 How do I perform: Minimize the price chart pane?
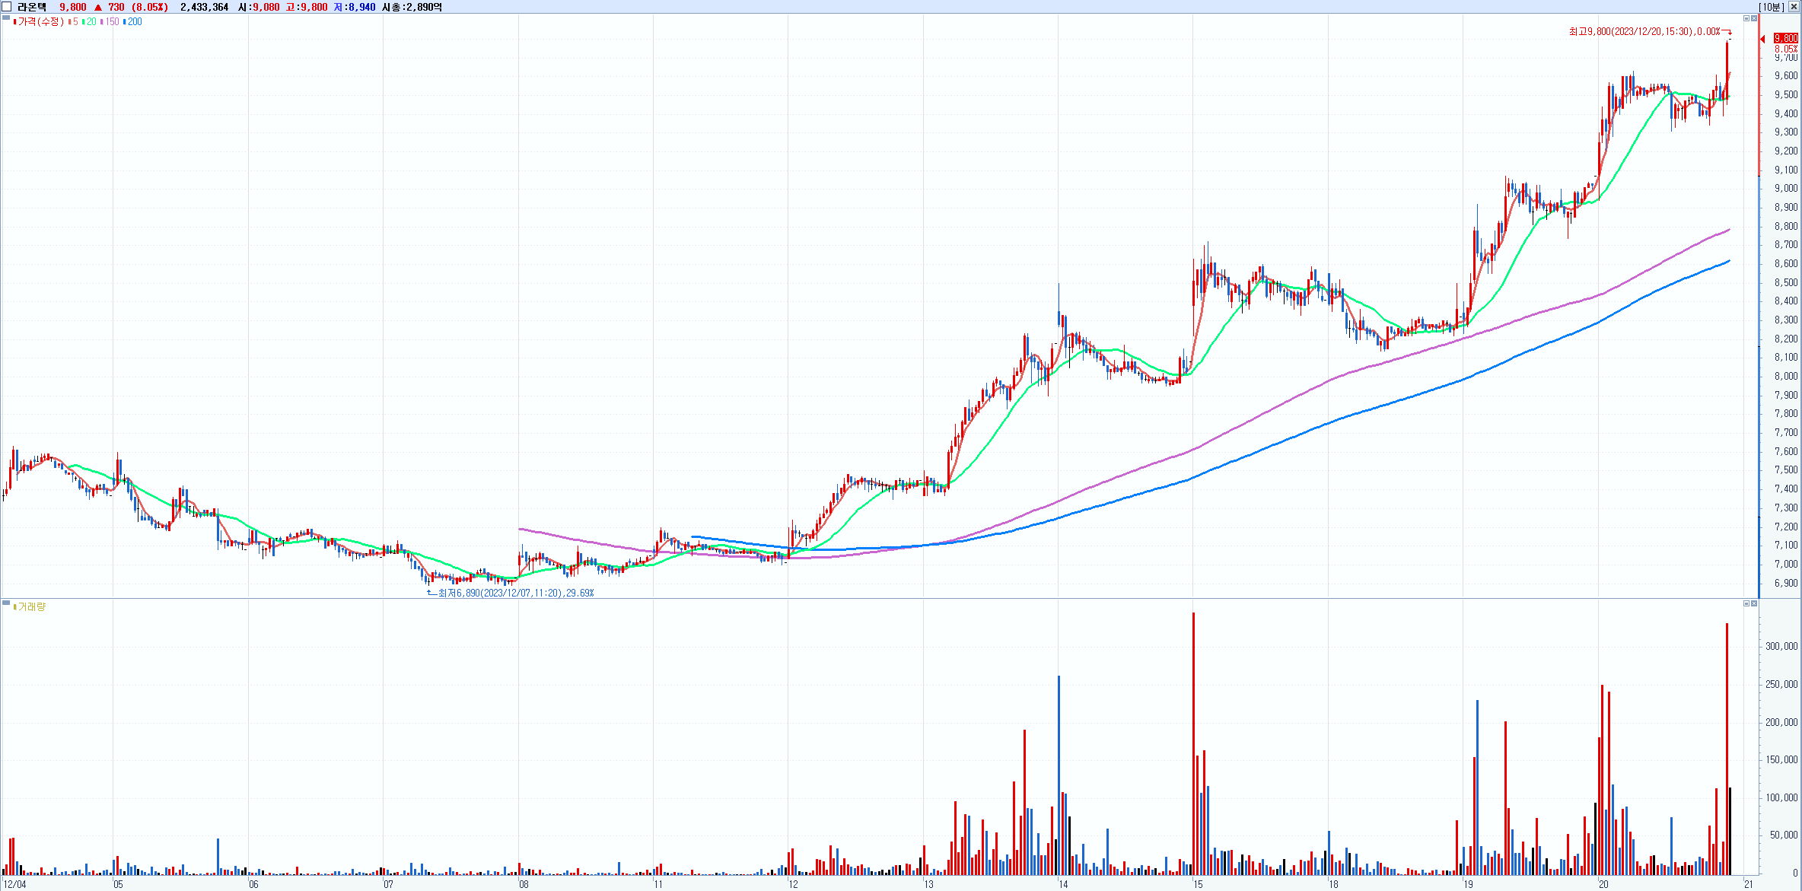(1746, 18)
